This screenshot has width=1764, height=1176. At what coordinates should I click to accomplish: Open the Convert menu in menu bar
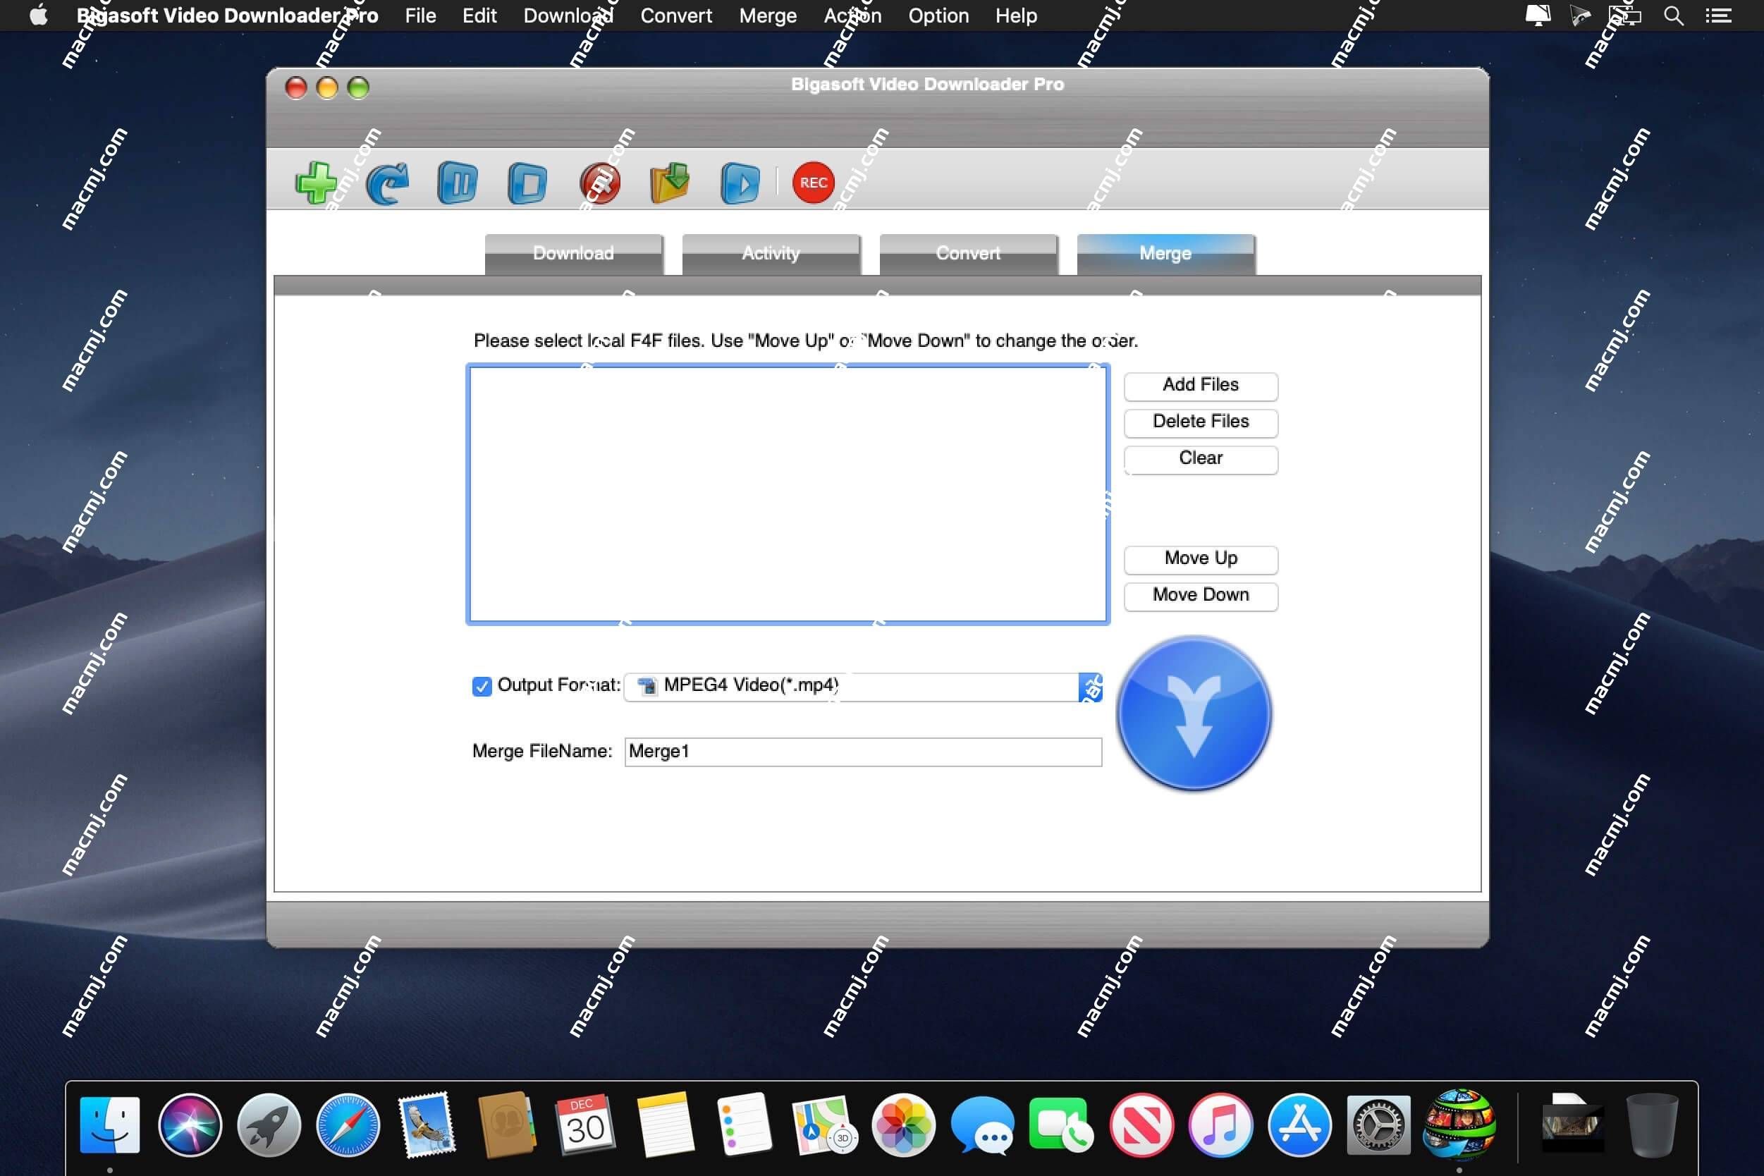coord(676,14)
